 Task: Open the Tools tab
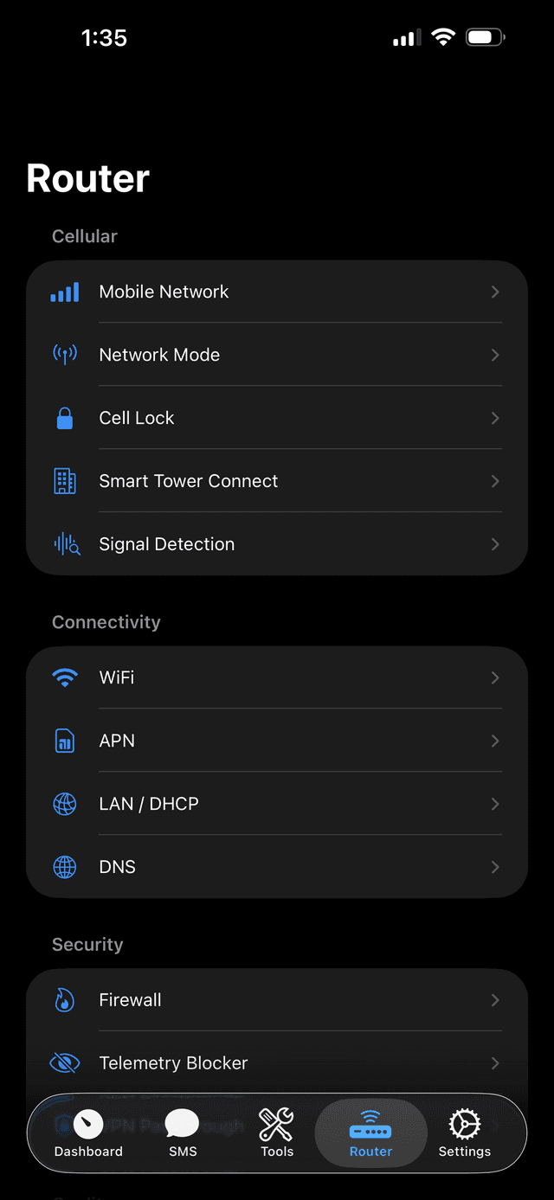[276, 1133]
